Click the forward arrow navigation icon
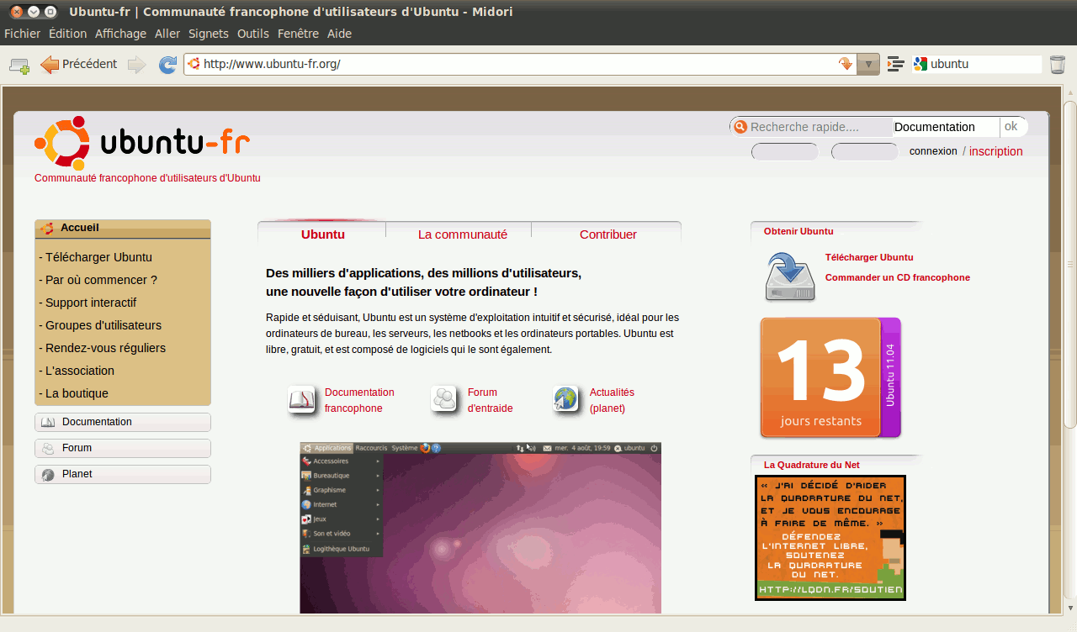The height and width of the screenshot is (632, 1077). [136, 65]
